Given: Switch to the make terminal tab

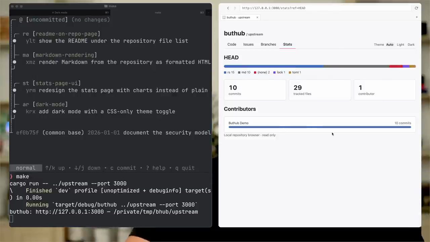Looking at the screenshot, I should click(158, 12).
